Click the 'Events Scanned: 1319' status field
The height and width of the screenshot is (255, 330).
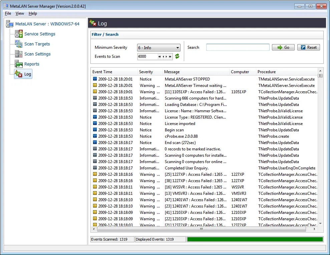(x=112, y=239)
